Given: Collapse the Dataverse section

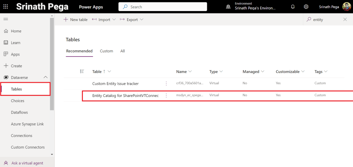Looking at the screenshot, I should click(46, 78).
